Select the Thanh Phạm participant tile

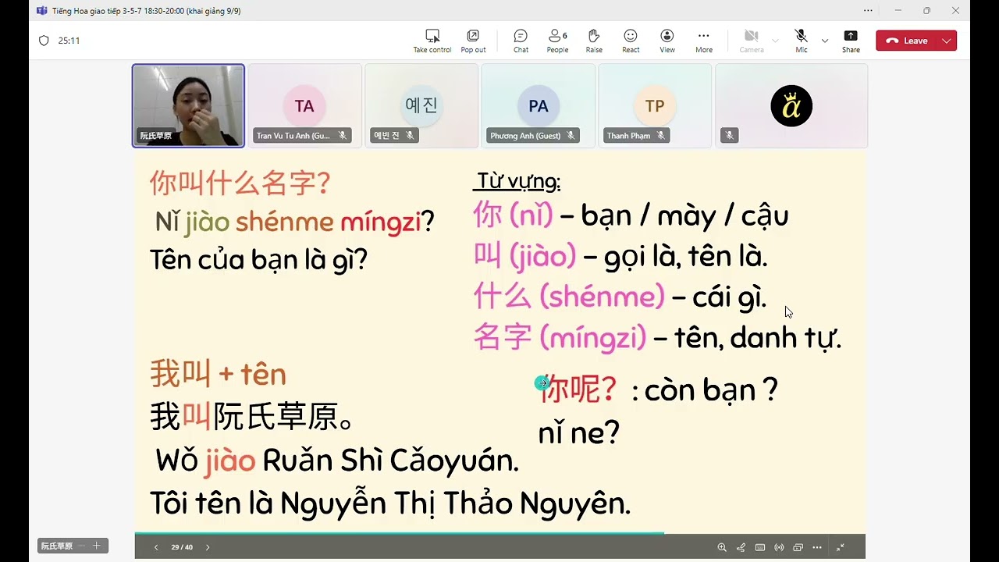(655, 106)
